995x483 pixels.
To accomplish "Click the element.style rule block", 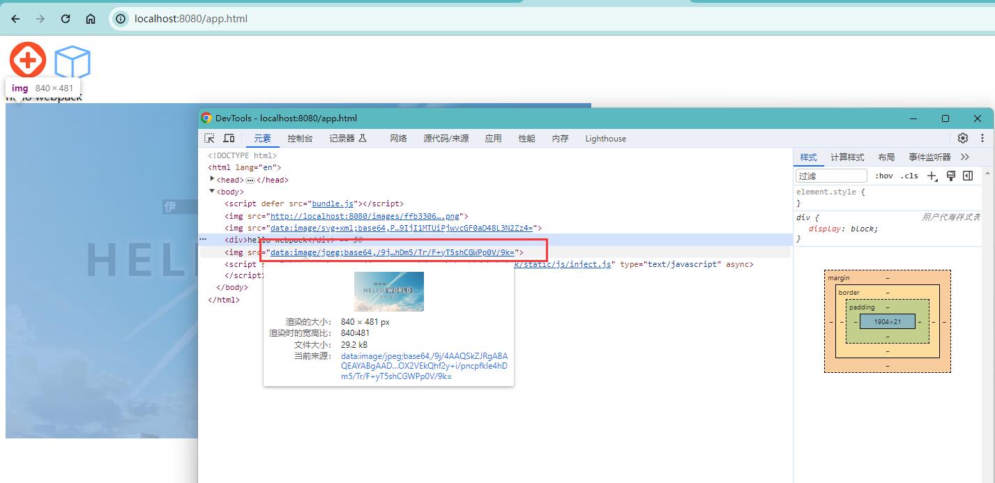I will (x=888, y=197).
